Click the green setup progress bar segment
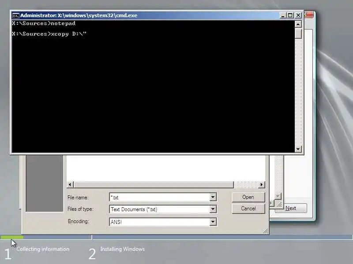 12,237
